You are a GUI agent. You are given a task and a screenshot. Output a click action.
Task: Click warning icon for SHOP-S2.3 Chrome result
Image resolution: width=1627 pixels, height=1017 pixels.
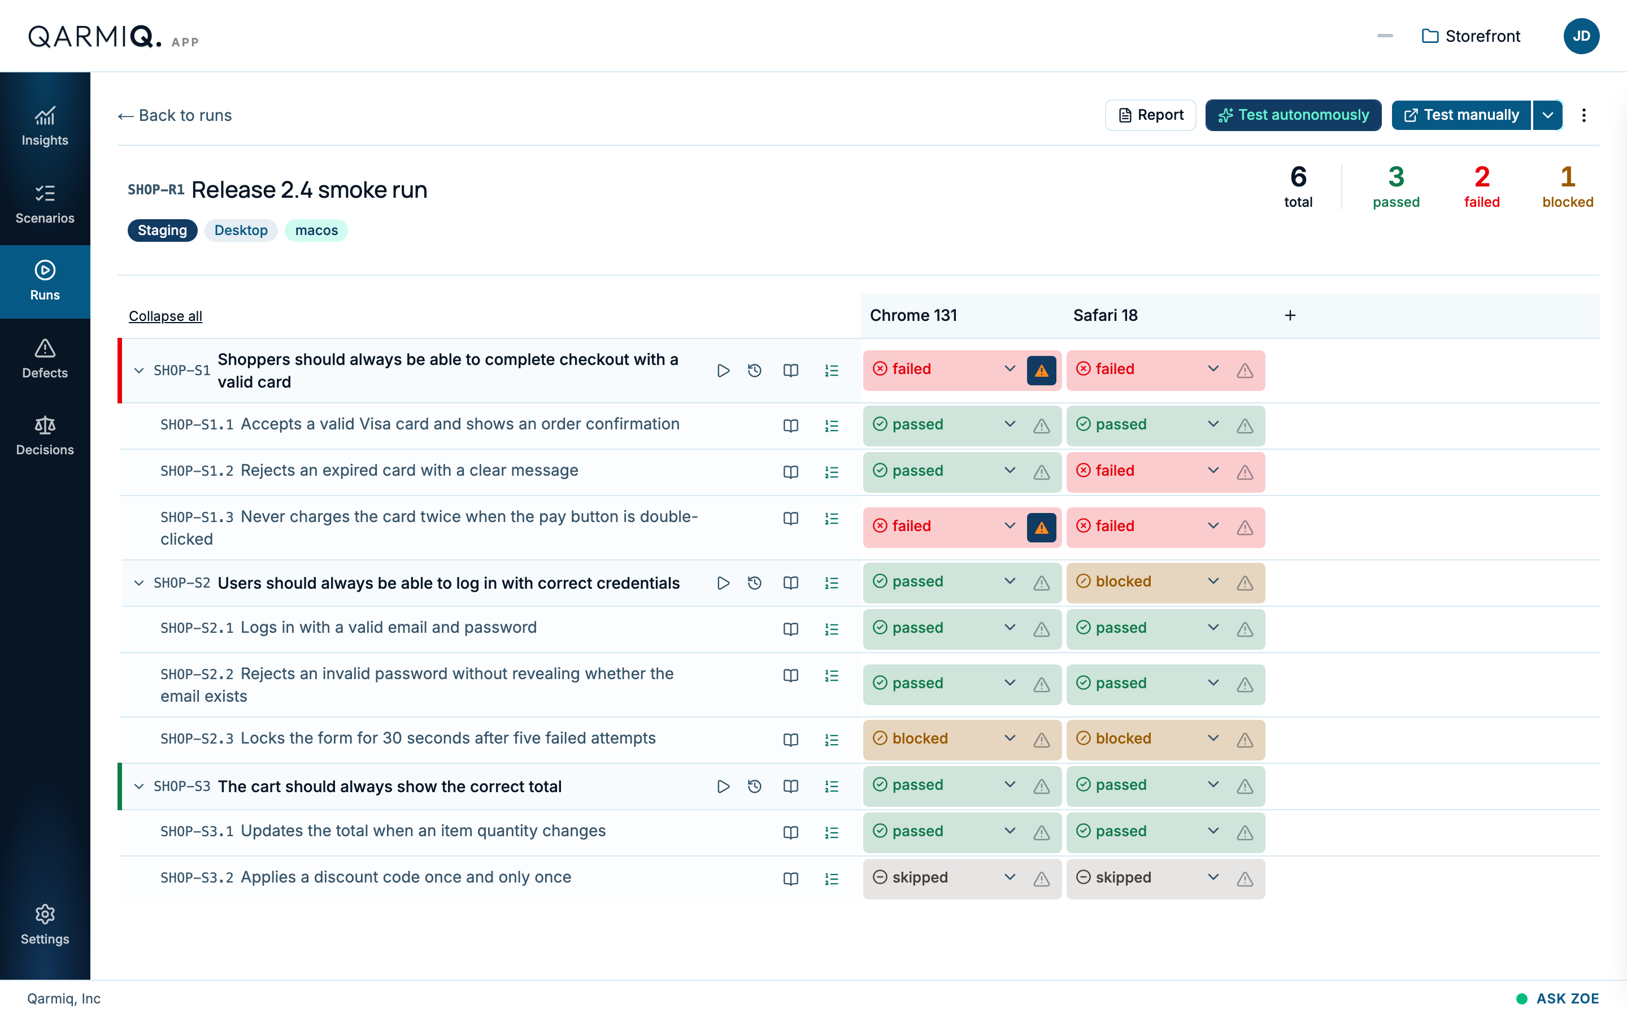coord(1041,740)
